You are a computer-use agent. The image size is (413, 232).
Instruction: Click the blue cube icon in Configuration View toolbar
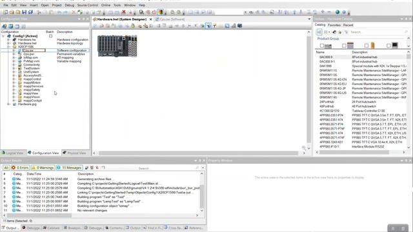click(x=11, y=26)
